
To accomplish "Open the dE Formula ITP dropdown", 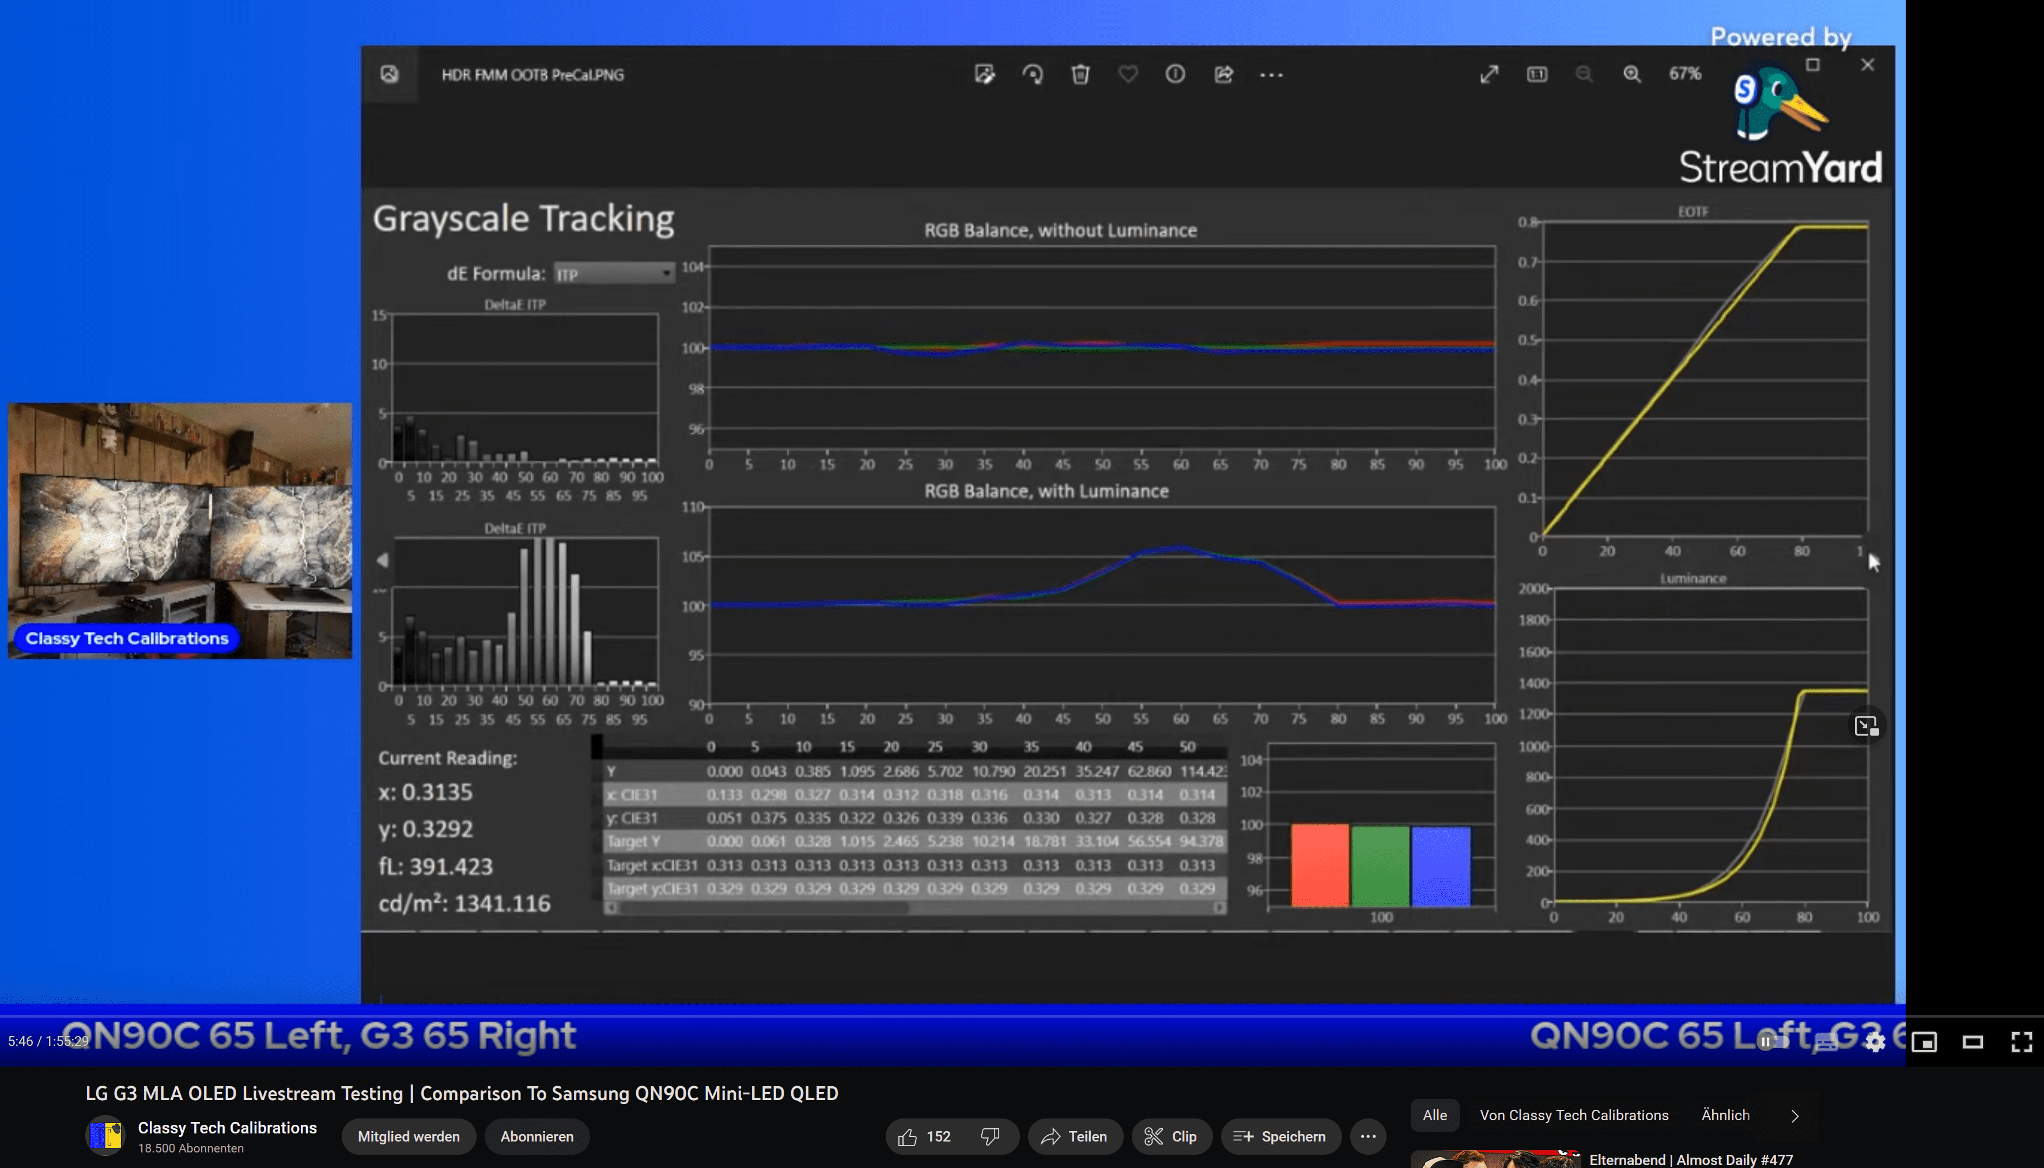I will 614,274.
